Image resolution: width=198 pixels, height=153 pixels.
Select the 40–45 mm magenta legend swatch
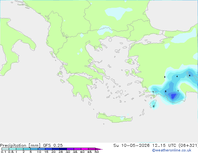(85, 149)
